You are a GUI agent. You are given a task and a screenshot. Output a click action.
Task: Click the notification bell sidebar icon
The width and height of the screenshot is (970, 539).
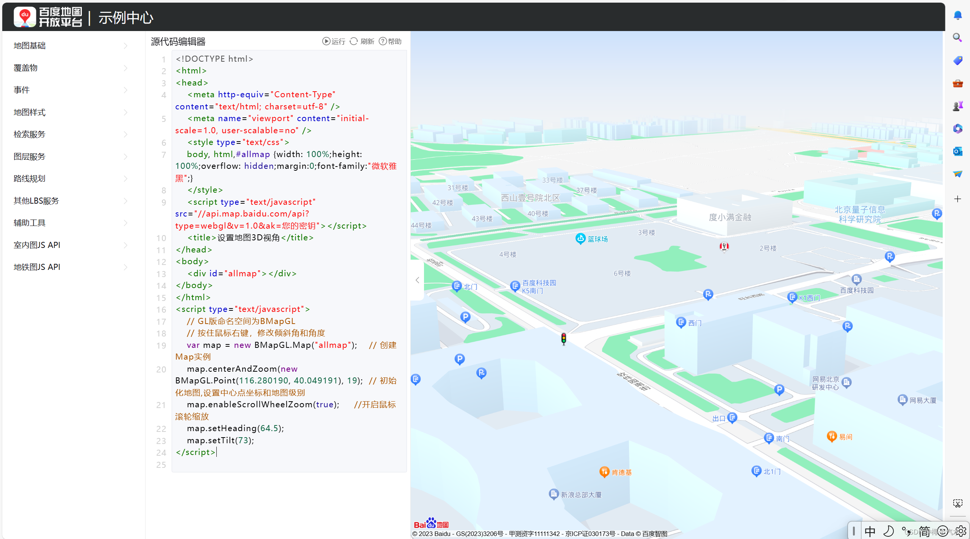pyautogui.click(x=957, y=15)
